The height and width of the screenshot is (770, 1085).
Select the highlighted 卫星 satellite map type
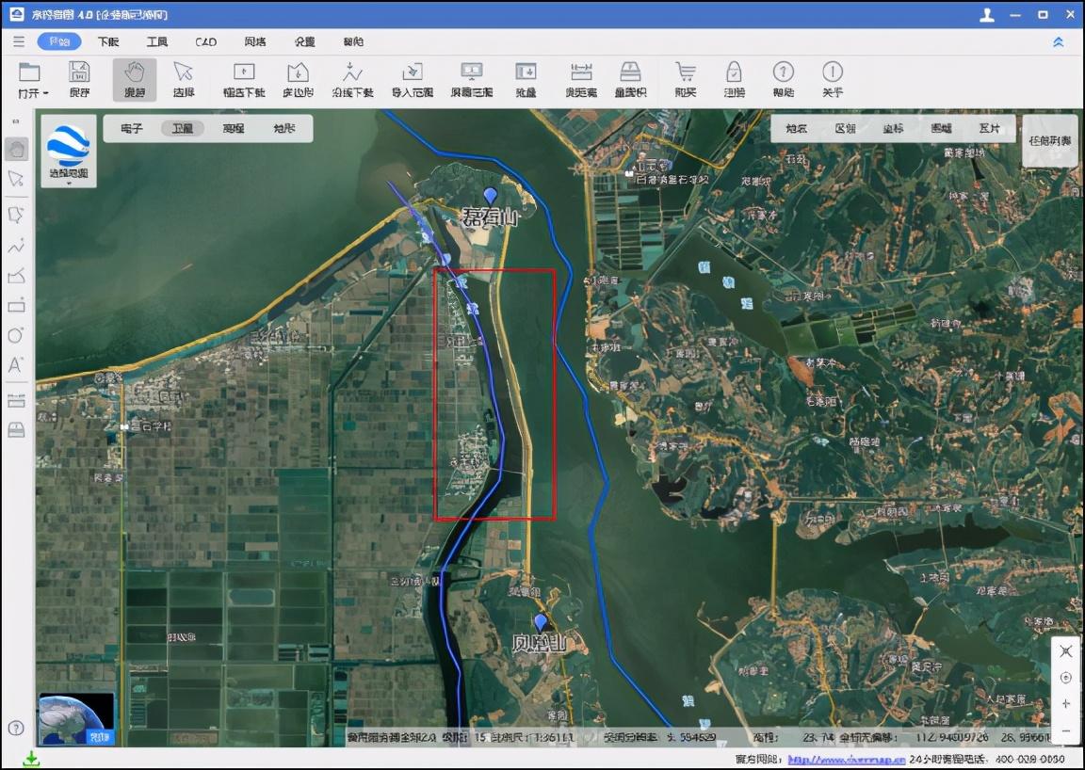pyautogui.click(x=183, y=128)
